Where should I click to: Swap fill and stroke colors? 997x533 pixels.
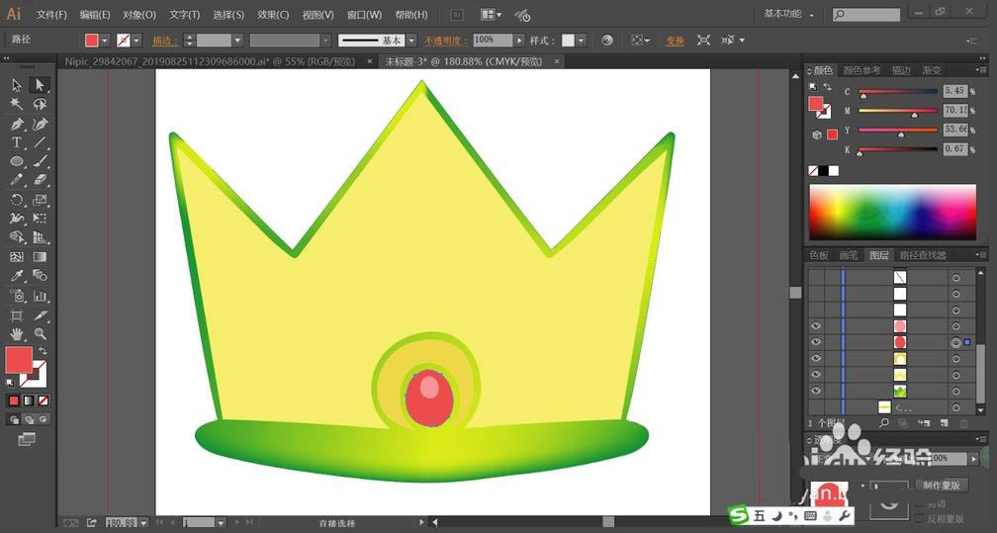point(43,350)
